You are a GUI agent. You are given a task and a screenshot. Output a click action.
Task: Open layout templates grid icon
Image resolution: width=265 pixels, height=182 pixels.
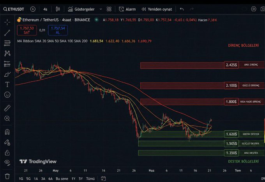coord(109,9)
